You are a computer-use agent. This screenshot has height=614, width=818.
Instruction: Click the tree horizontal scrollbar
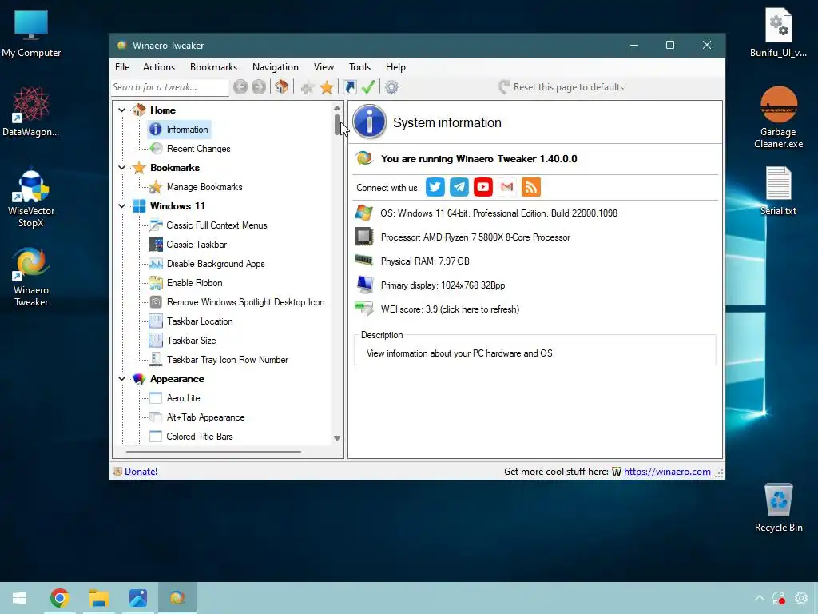[x=213, y=451]
